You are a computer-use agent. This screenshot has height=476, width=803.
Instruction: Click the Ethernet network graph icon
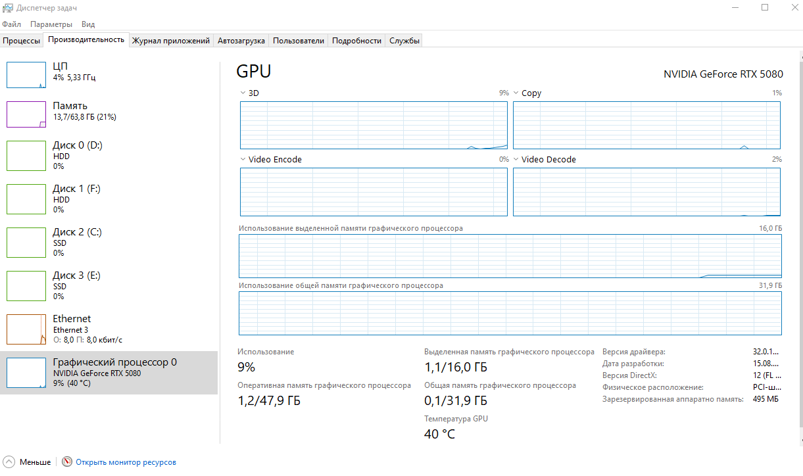(26, 329)
